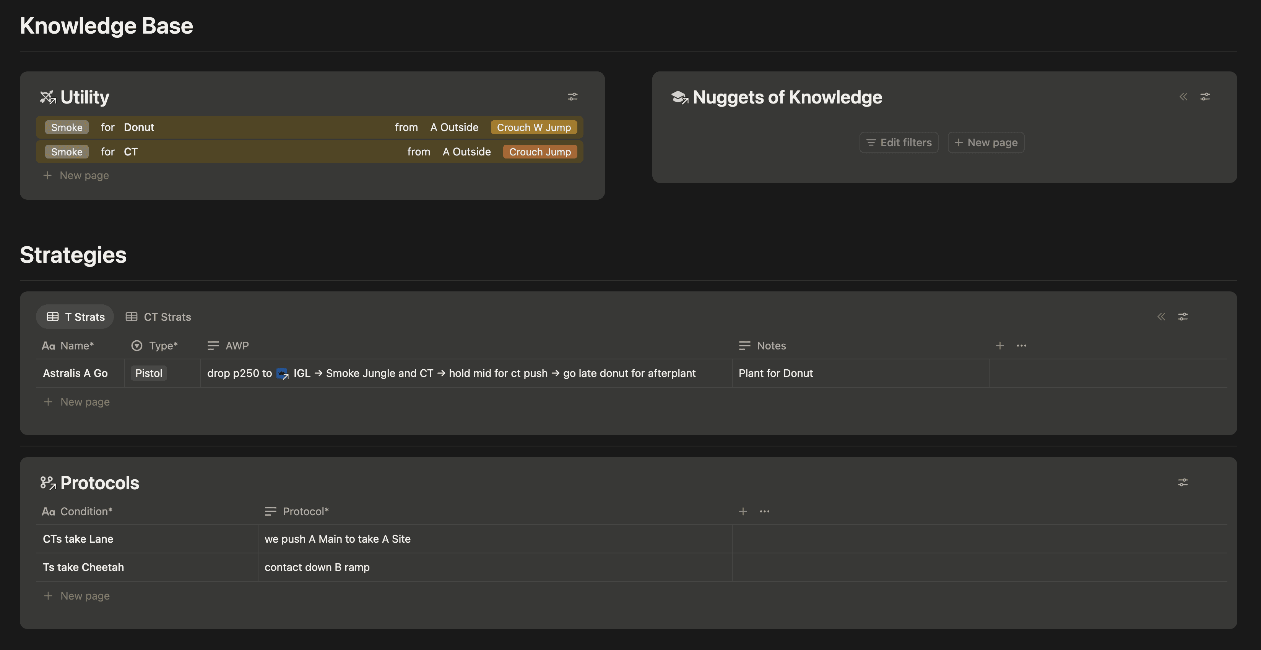Image resolution: width=1261 pixels, height=650 pixels.
Task: Open Utility view settings sliders icon
Action: pyautogui.click(x=573, y=96)
